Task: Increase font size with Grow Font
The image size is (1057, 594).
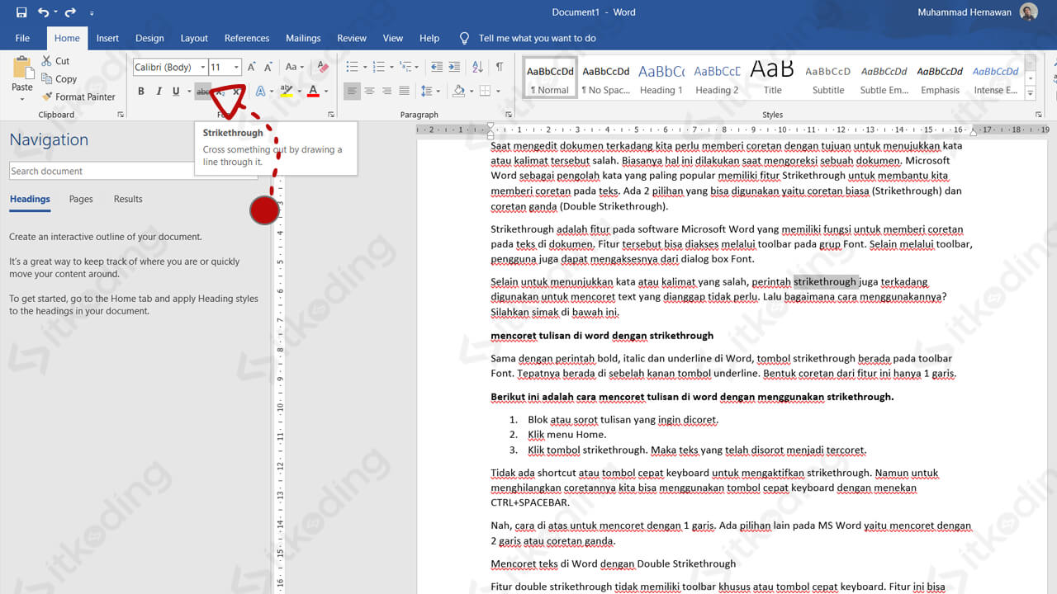Action: point(252,68)
